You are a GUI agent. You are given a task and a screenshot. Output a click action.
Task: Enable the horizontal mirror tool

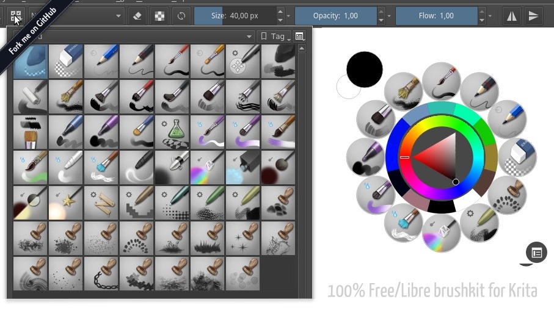pos(512,16)
